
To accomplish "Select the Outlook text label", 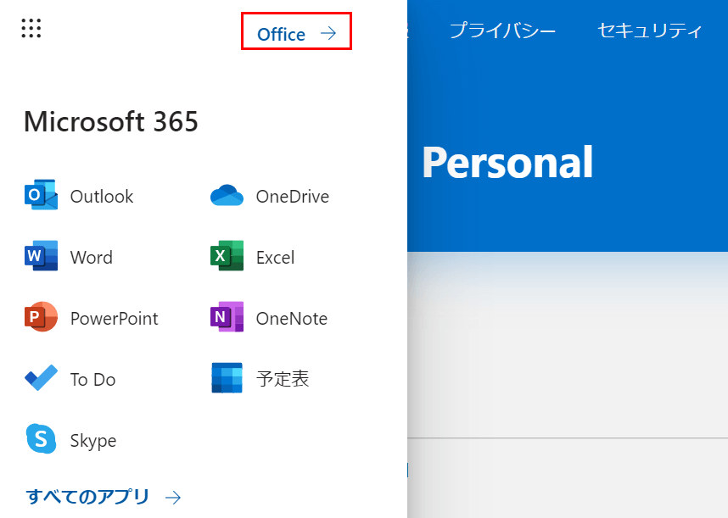I will [x=102, y=196].
